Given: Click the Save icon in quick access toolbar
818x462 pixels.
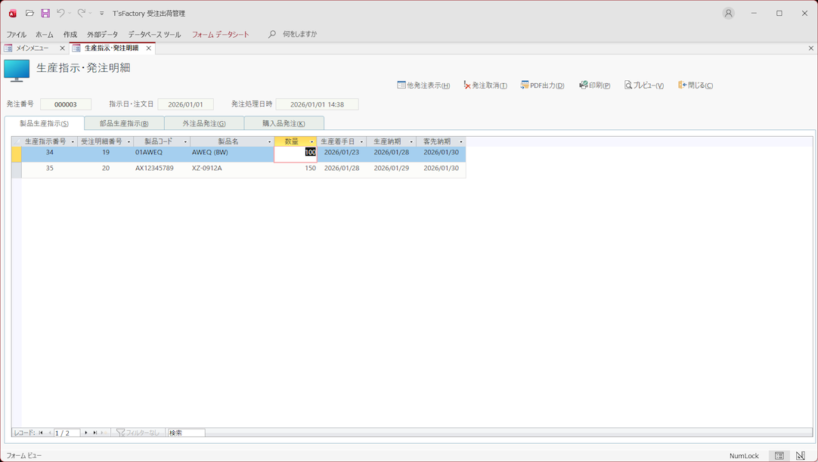Looking at the screenshot, I should point(45,14).
